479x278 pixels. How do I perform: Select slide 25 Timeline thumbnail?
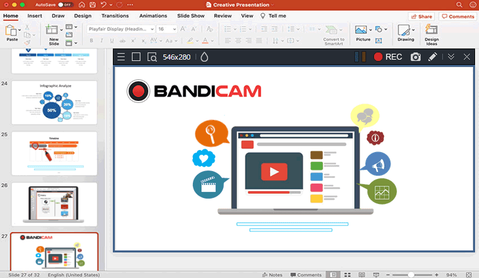click(x=54, y=153)
